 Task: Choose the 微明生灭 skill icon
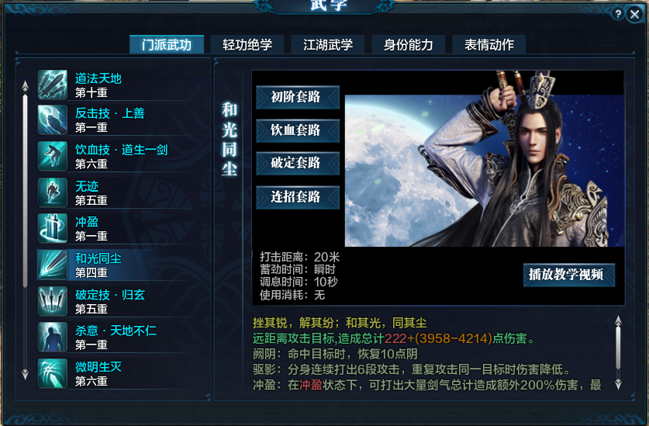coord(53,373)
